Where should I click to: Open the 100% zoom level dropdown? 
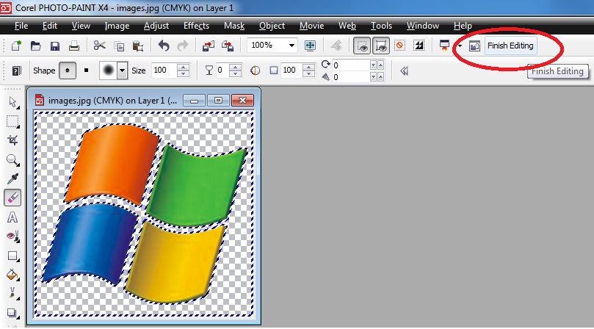tap(291, 46)
